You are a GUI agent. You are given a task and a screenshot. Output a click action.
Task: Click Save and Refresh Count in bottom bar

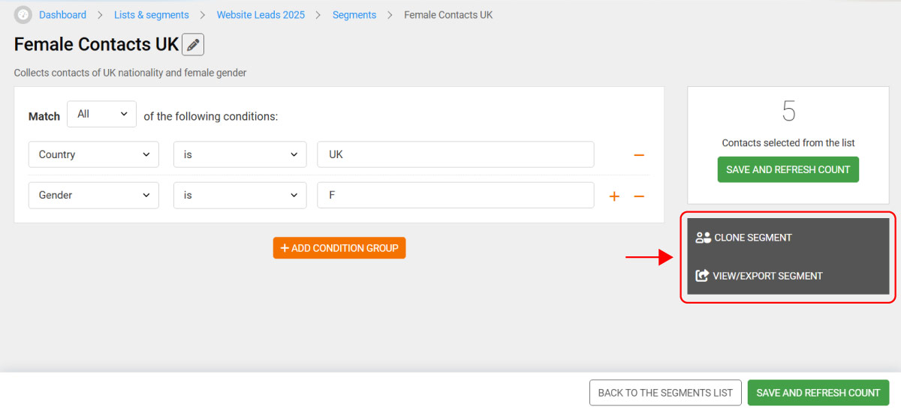[x=818, y=393]
